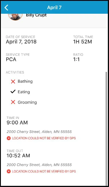Go back using the header arrow
This screenshot has height=187, width=109.
(x=7, y=8)
